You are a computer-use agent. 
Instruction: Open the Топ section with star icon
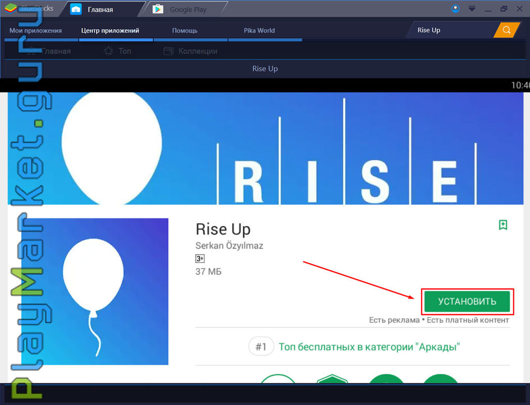click(x=117, y=51)
